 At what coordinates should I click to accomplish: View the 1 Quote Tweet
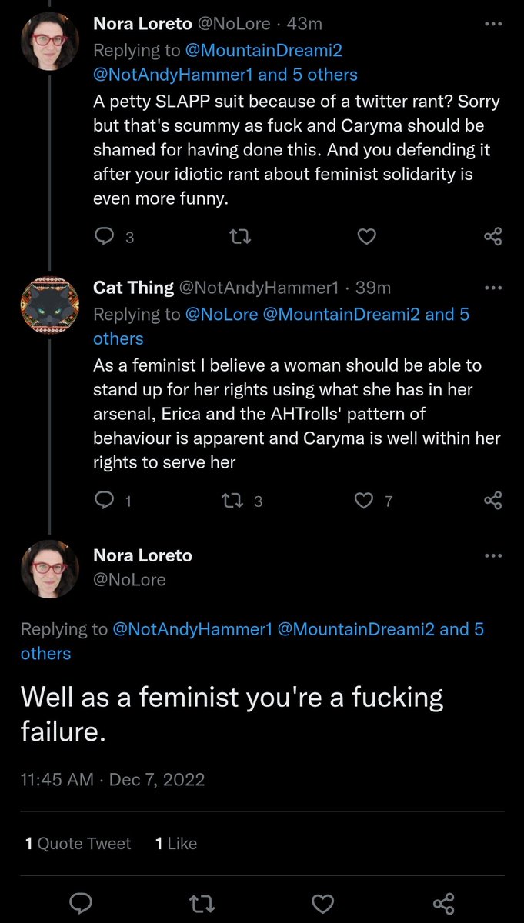click(x=78, y=844)
